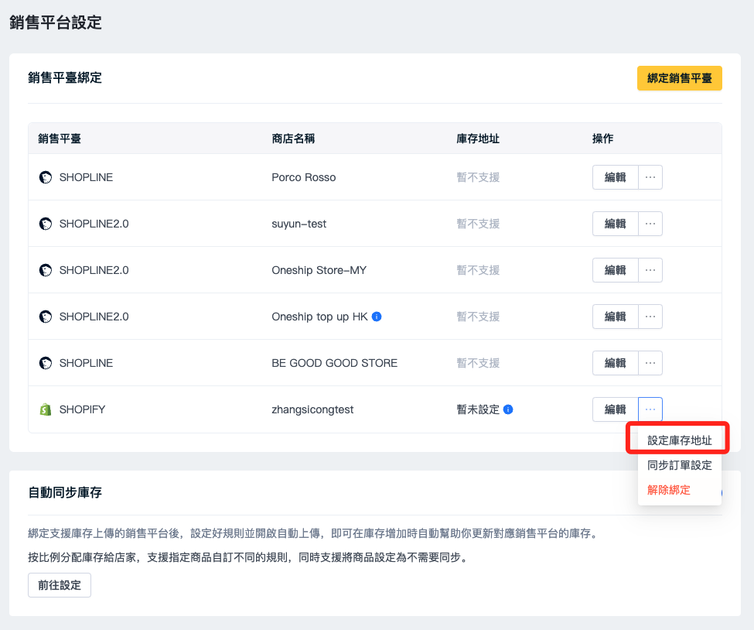Click the 綁定銷售平臺 yellow button
This screenshot has height=630, width=754.
[x=680, y=78]
